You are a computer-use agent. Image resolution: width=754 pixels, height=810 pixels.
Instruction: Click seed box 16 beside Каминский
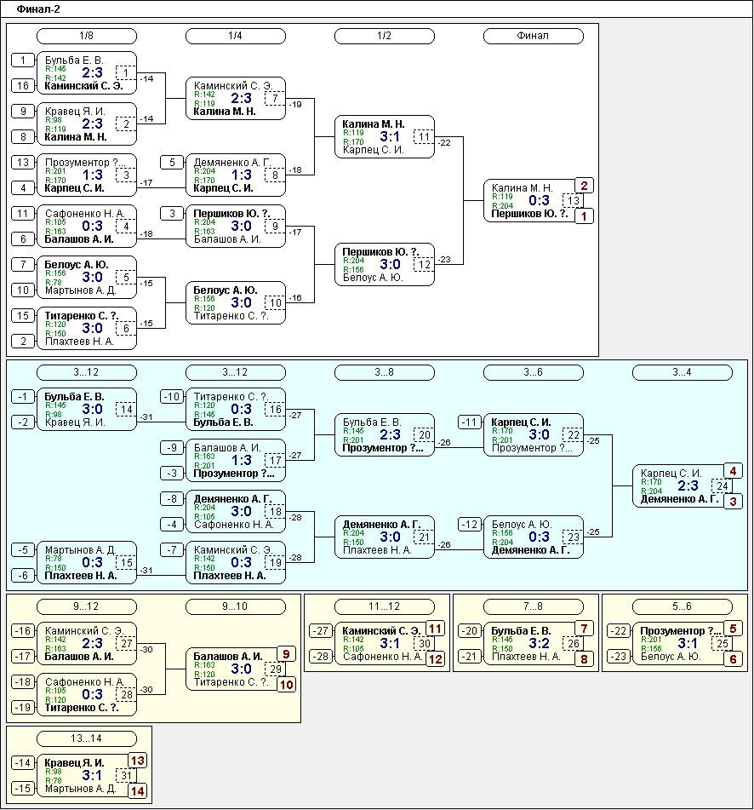(x=23, y=86)
